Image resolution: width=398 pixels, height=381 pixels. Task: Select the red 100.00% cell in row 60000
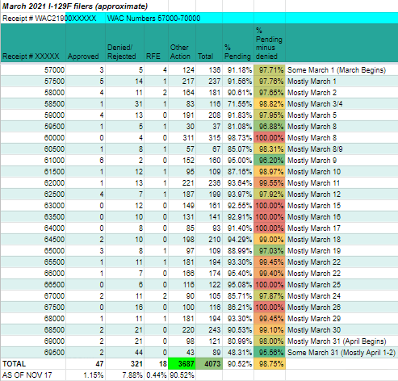[270, 138]
